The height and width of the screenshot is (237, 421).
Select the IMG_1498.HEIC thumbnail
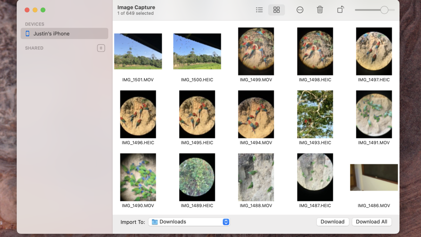pyautogui.click(x=315, y=51)
